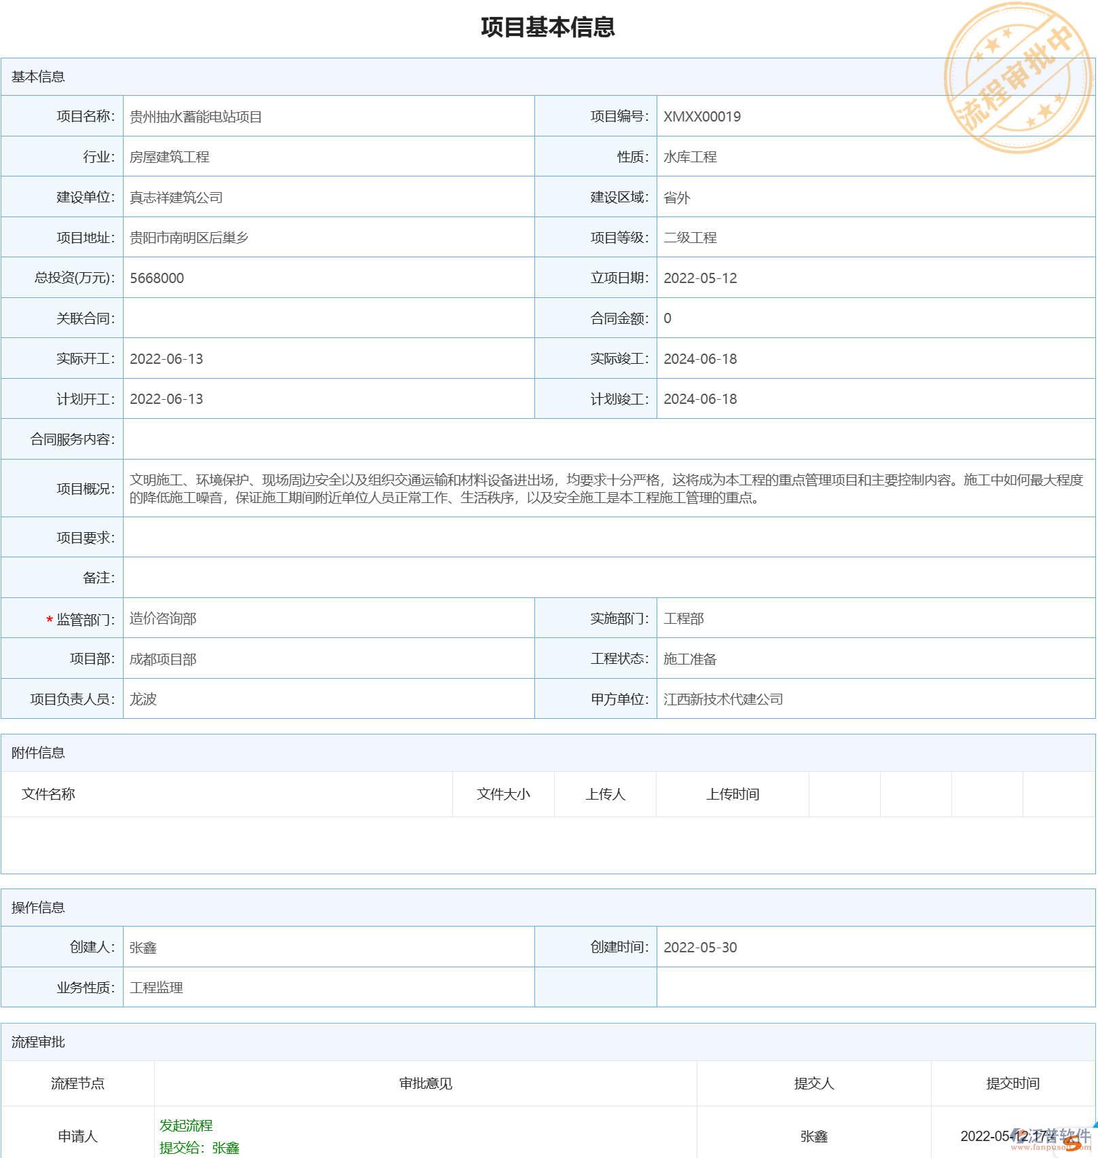The image size is (1098, 1158).
Task: Select the 基本信息 section header
Action: point(37,77)
